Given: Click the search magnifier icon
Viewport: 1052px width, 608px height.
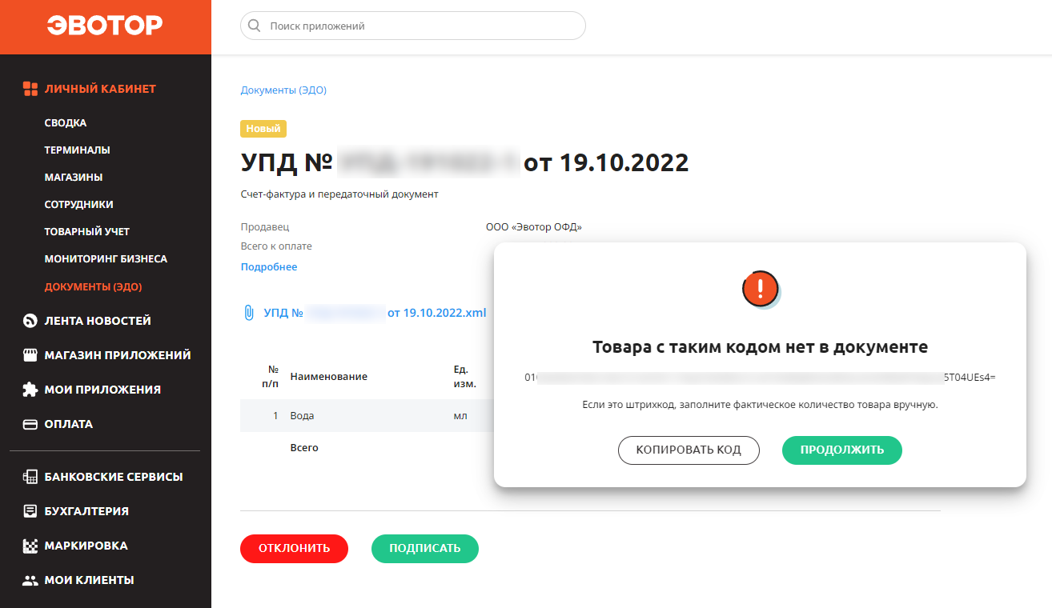Looking at the screenshot, I should point(255,26).
